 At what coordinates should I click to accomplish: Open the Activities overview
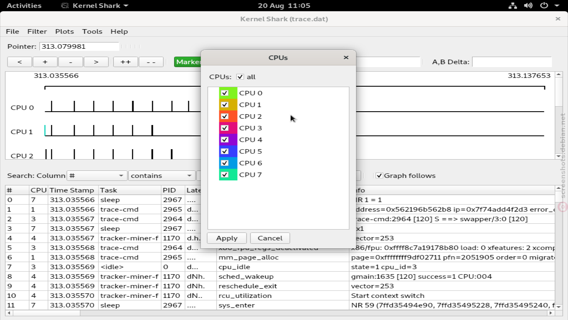pos(24,6)
